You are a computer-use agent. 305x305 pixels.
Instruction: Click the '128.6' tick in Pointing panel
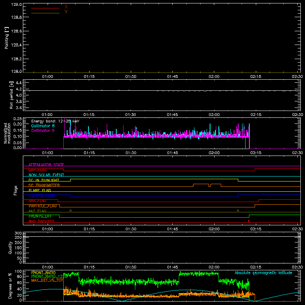point(16,31)
